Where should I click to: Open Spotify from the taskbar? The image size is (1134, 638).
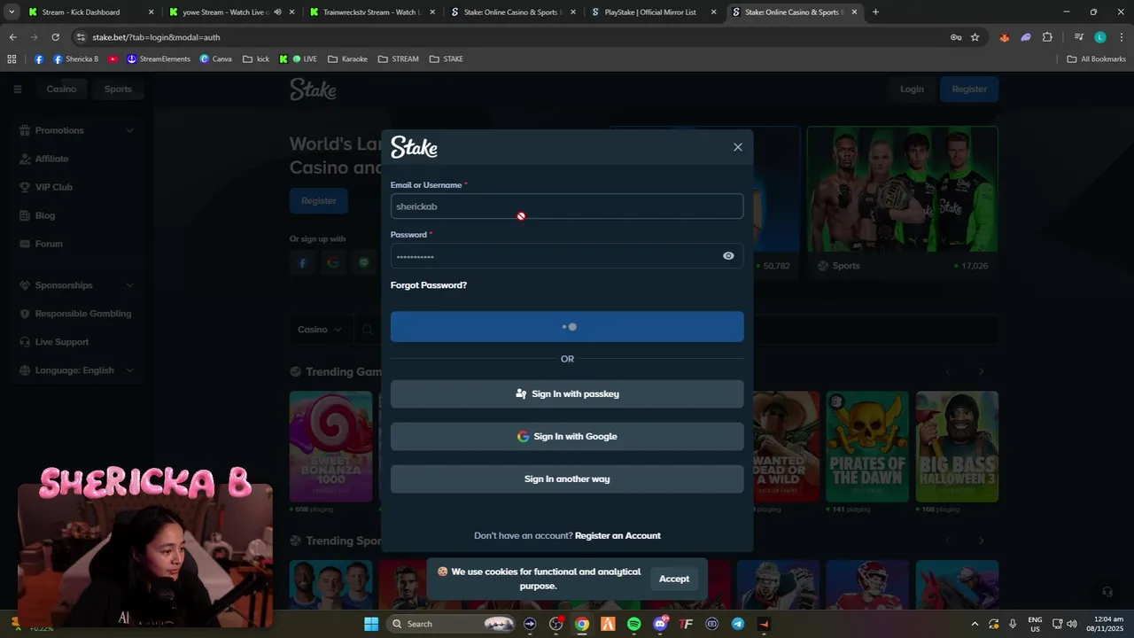click(633, 624)
